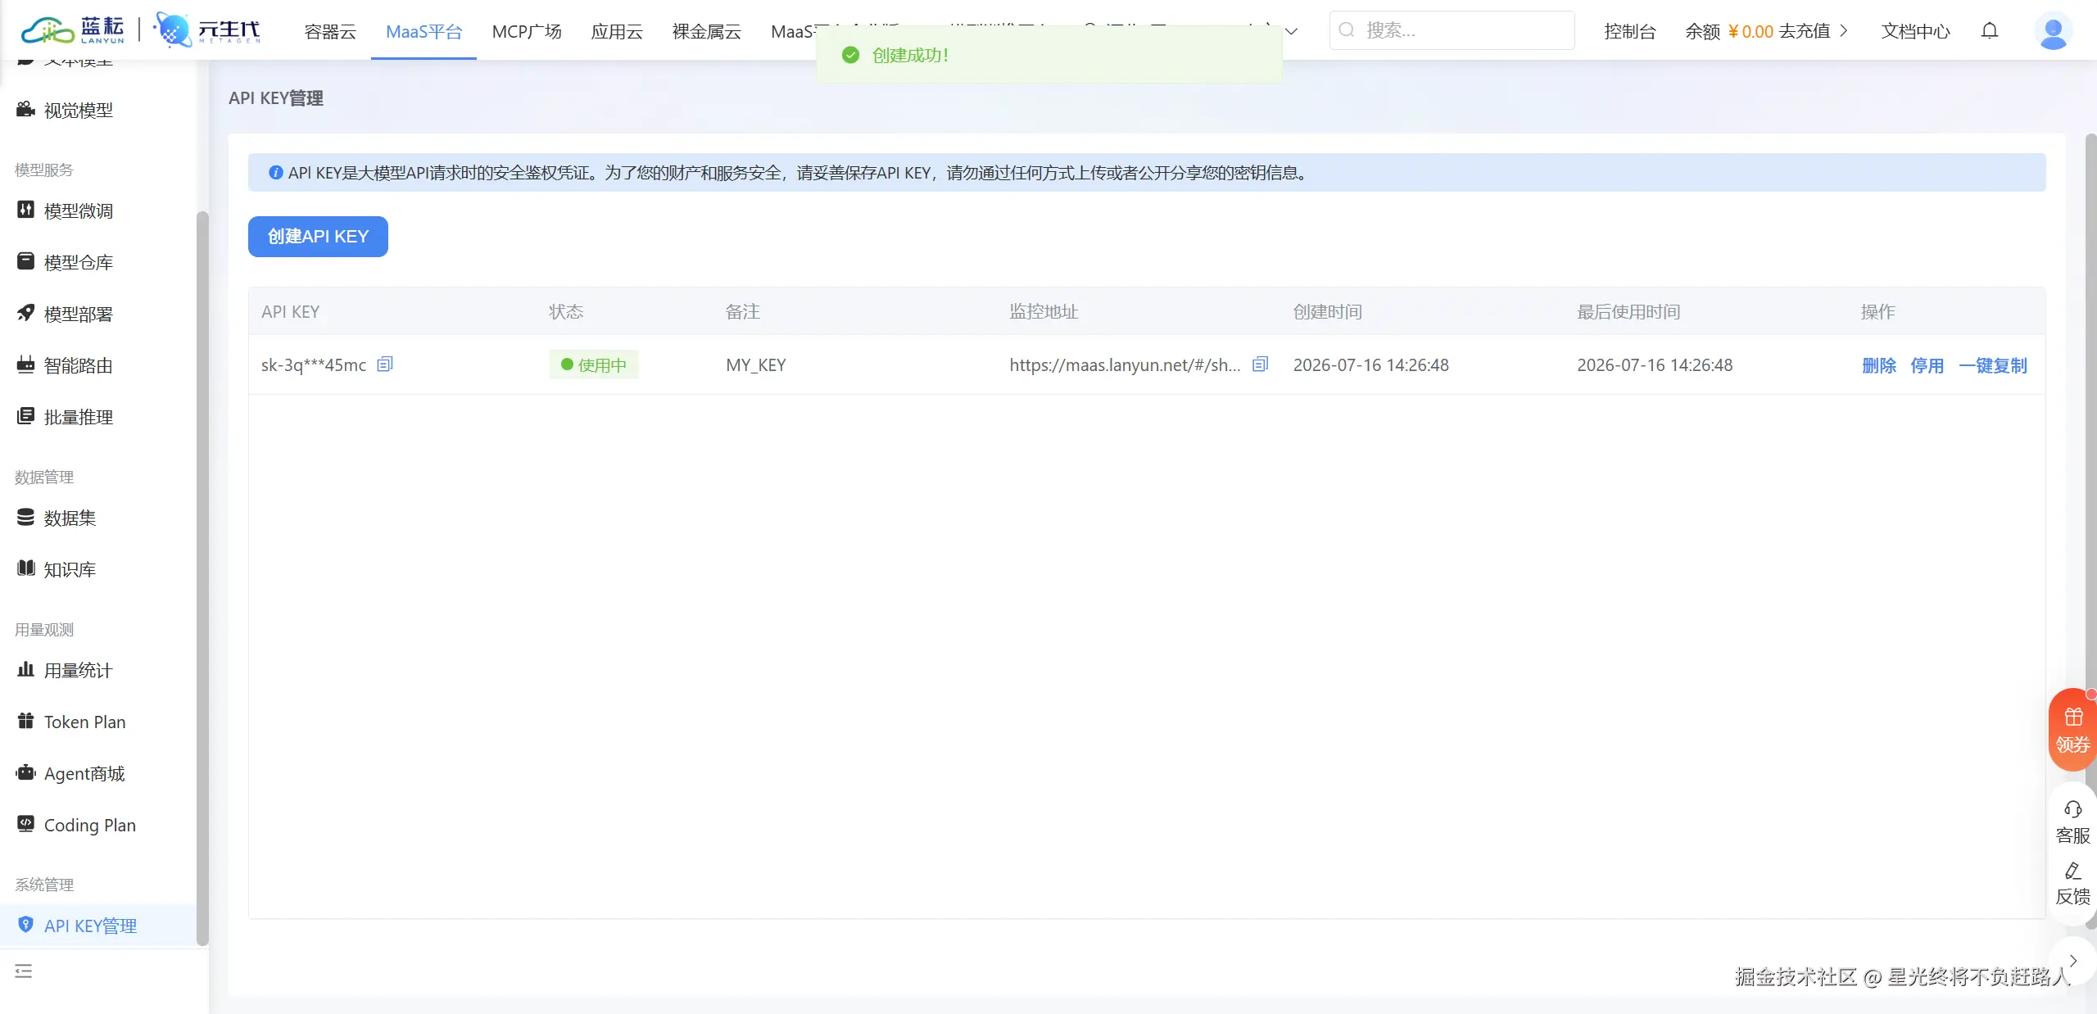Switch to MaaS平台 tab
Viewport: 2097px width, 1014px height.
click(x=423, y=32)
